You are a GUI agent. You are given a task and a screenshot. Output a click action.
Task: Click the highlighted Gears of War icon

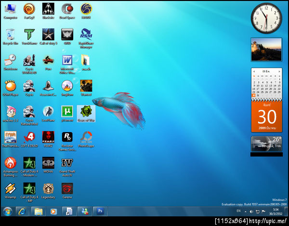[x=86, y=114]
